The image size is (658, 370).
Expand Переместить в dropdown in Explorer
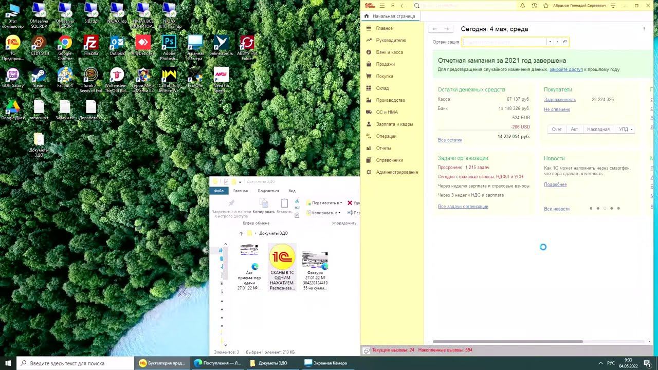click(x=324, y=203)
